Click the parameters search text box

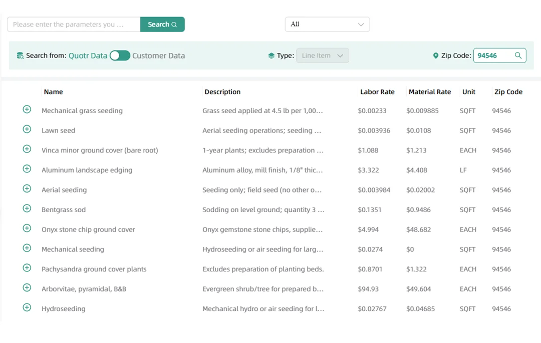coord(73,24)
